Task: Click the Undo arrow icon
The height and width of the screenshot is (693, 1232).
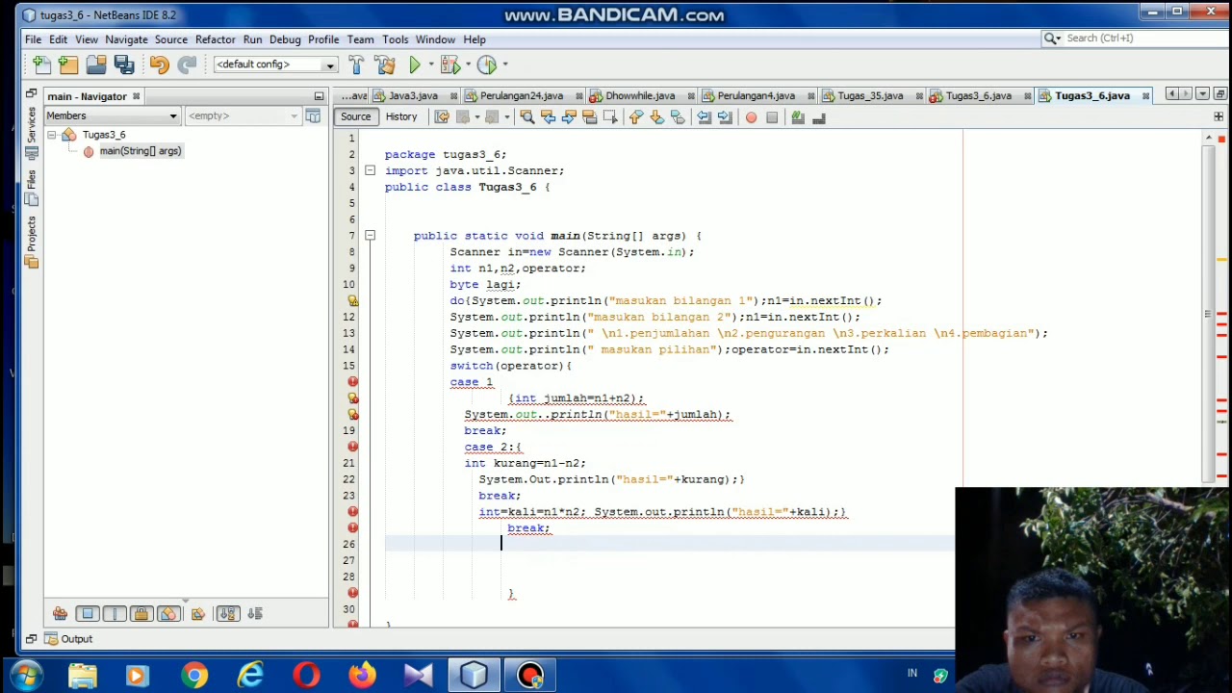Action: pos(159,64)
